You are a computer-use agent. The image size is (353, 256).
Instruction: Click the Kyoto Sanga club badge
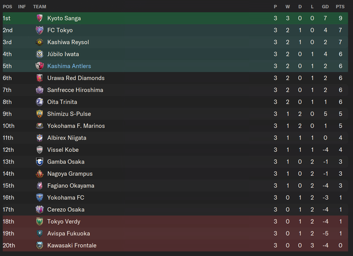click(x=39, y=18)
